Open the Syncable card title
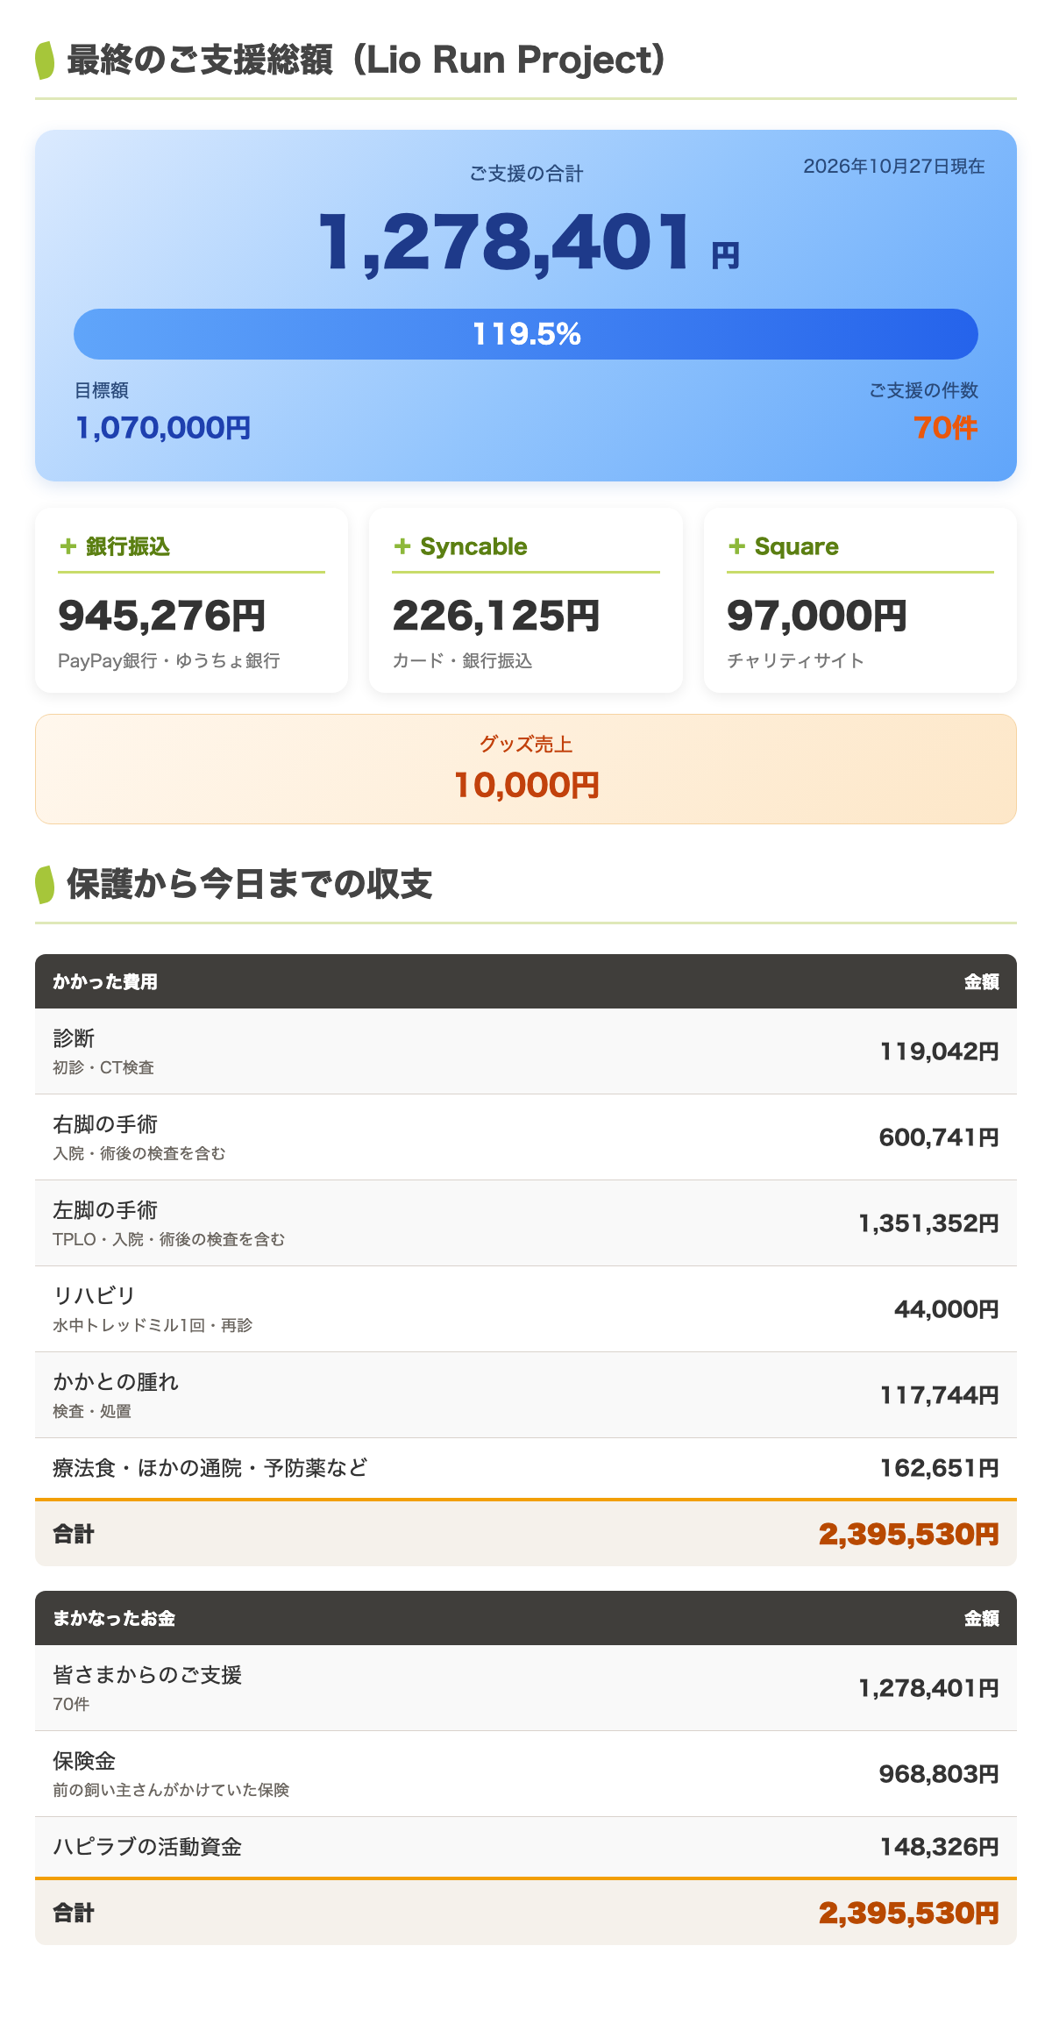Viewport: 1052px width, 2017px height. click(x=473, y=546)
